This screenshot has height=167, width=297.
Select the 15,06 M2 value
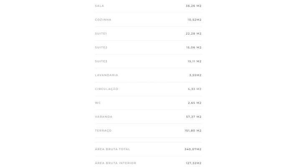click(x=193, y=47)
